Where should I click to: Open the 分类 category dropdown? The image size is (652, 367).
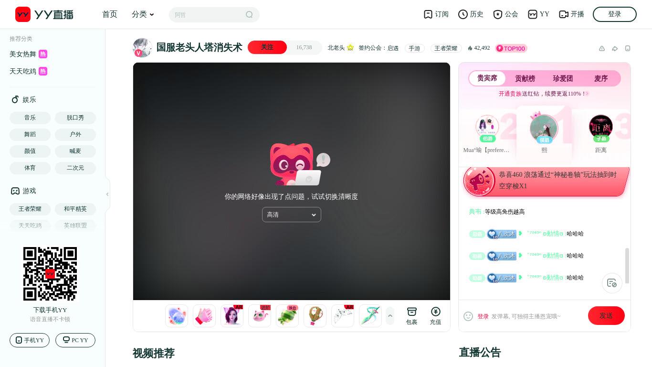pos(143,14)
